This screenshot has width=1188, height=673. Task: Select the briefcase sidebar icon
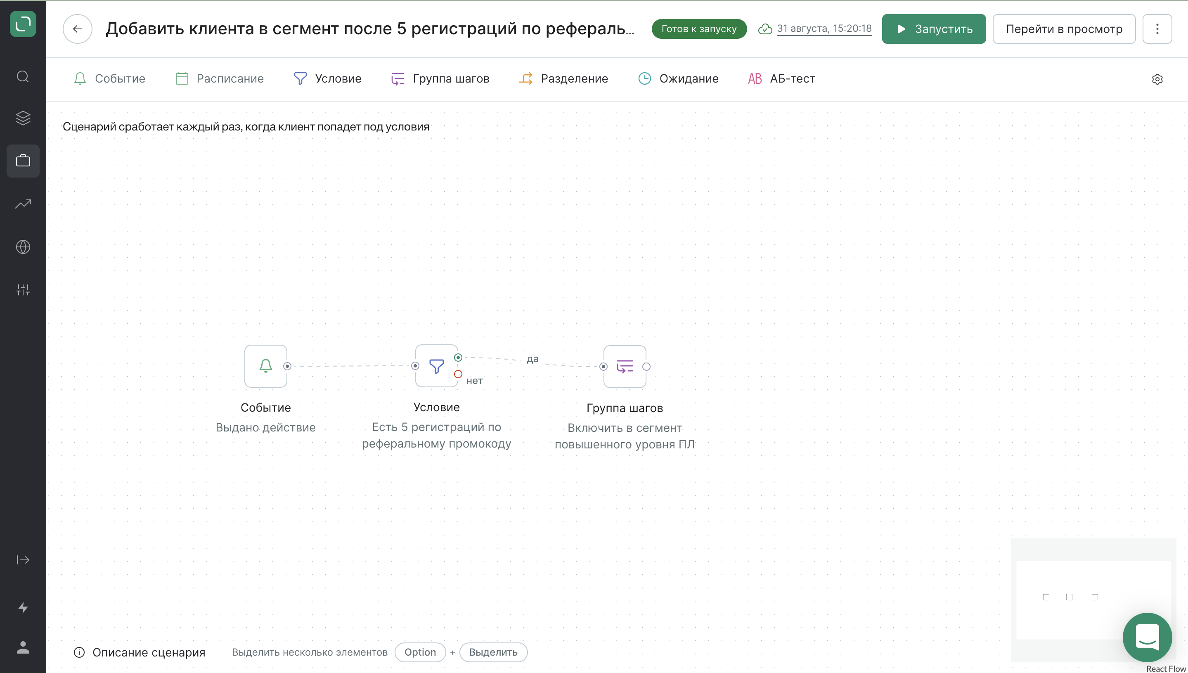point(23,161)
